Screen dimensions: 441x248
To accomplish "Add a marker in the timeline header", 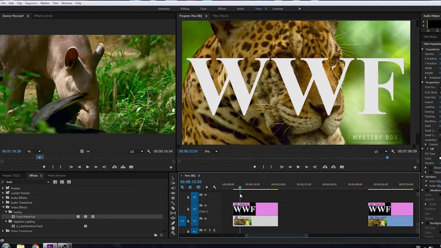I will [206, 187].
